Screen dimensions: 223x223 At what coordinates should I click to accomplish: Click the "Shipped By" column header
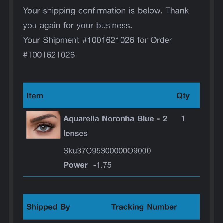click(48, 207)
